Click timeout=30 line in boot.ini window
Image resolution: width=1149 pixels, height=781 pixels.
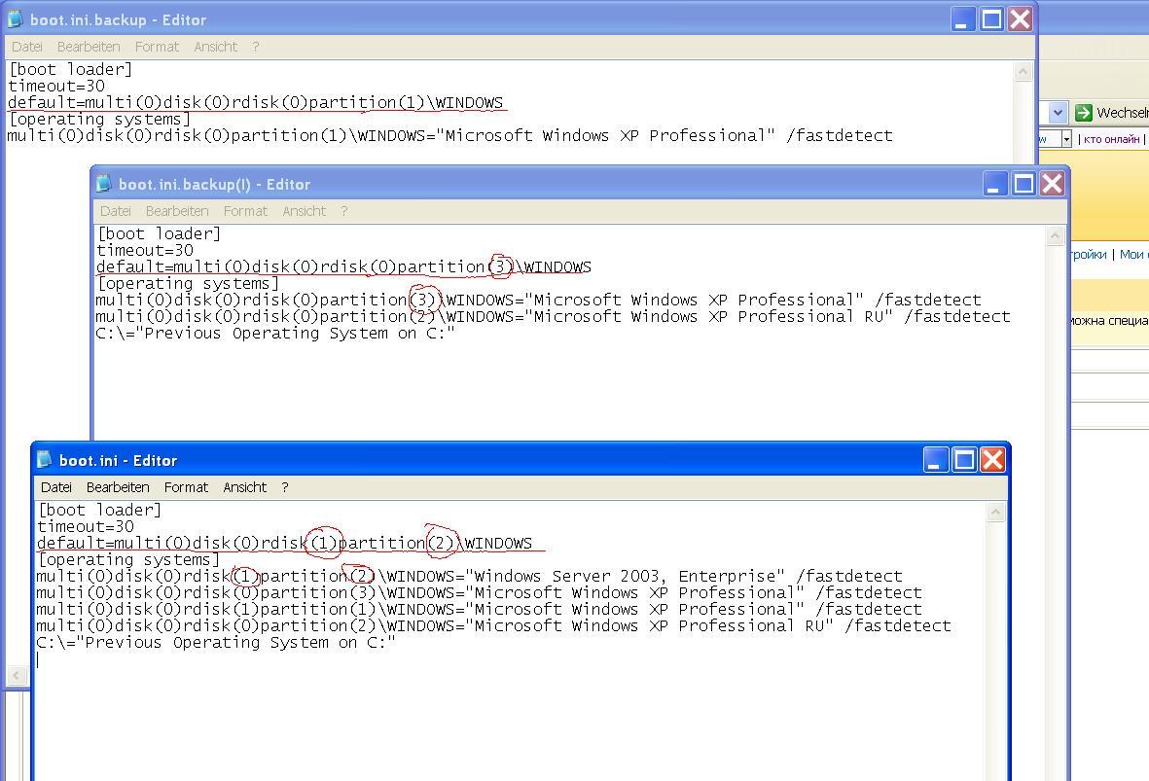(x=86, y=527)
